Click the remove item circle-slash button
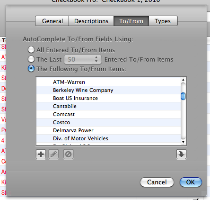The width and height of the screenshot is (210, 200). click(x=68, y=155)
